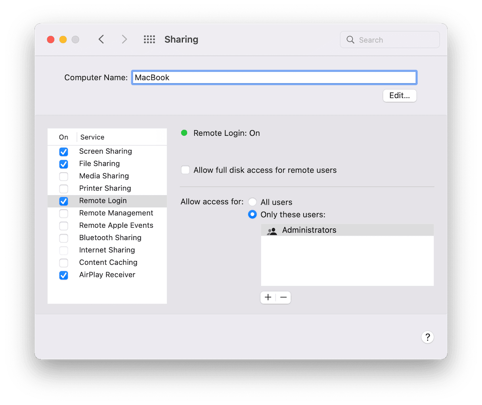Remove user with the minus button

(x=283, y=297)
